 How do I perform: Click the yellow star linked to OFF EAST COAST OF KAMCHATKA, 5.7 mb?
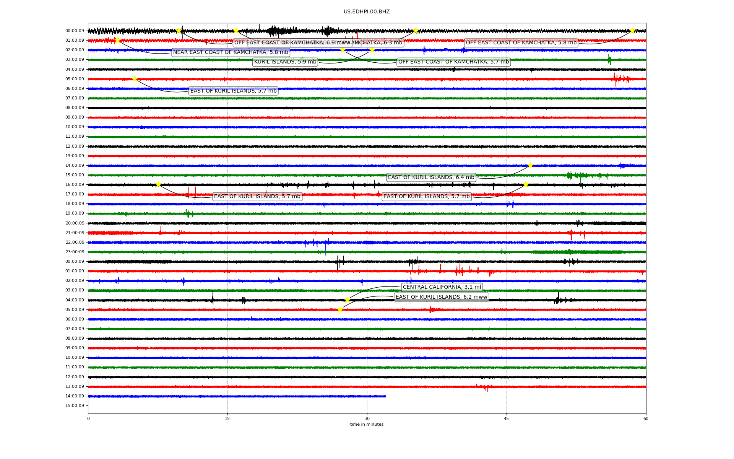pyautogui.click(x=343, y=50)
